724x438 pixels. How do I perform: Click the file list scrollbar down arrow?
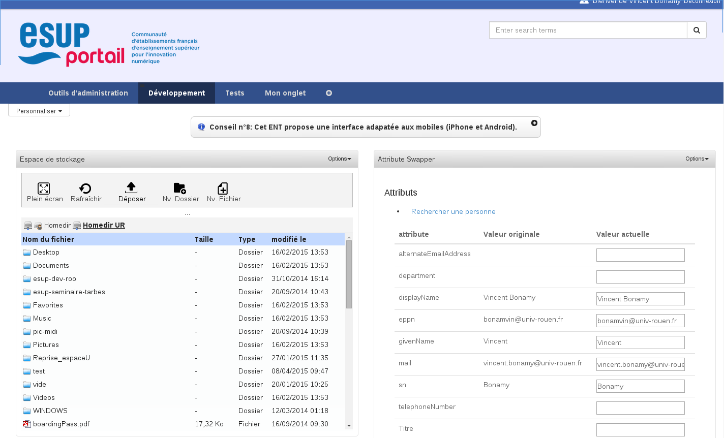349,425
